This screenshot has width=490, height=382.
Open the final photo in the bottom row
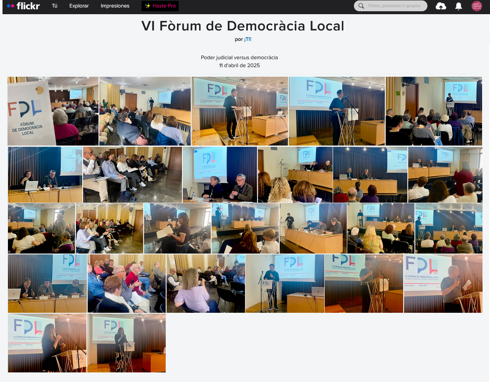(126, 343)
